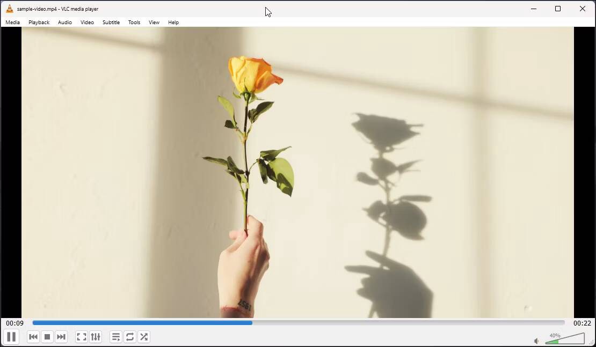The width and height of the screenshot is (596, 347).
Task: Click the video display area
Action: pos(297,172)
